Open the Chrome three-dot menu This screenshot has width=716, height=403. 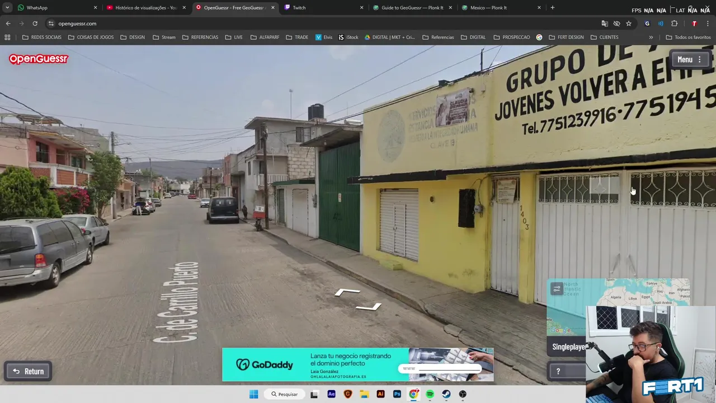[708, 24]
